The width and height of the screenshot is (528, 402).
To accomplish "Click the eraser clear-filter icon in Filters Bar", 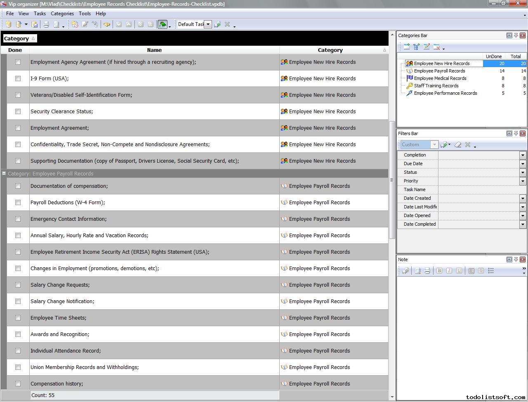I will (458, 145).
